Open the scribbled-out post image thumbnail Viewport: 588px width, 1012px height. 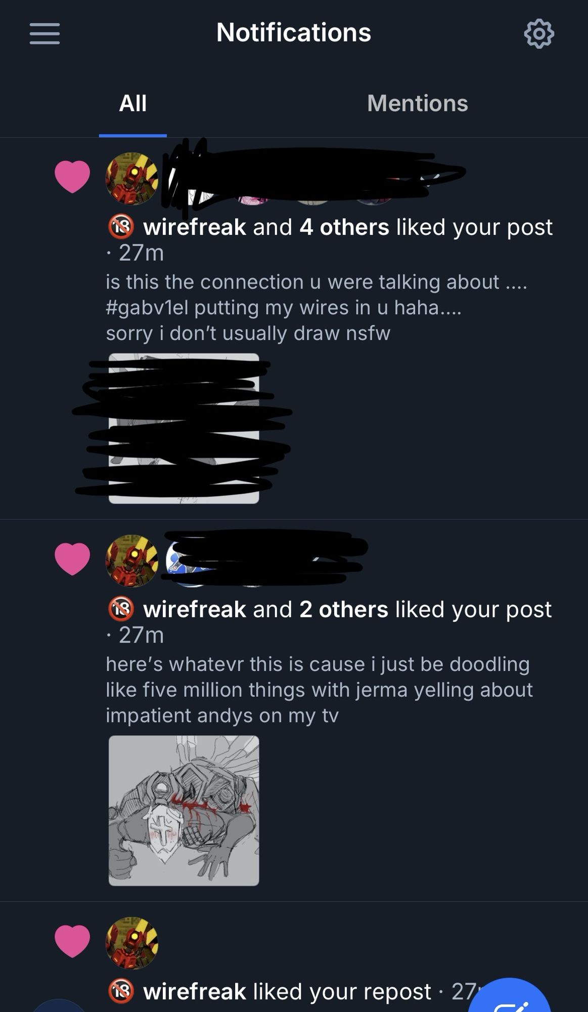184,429
